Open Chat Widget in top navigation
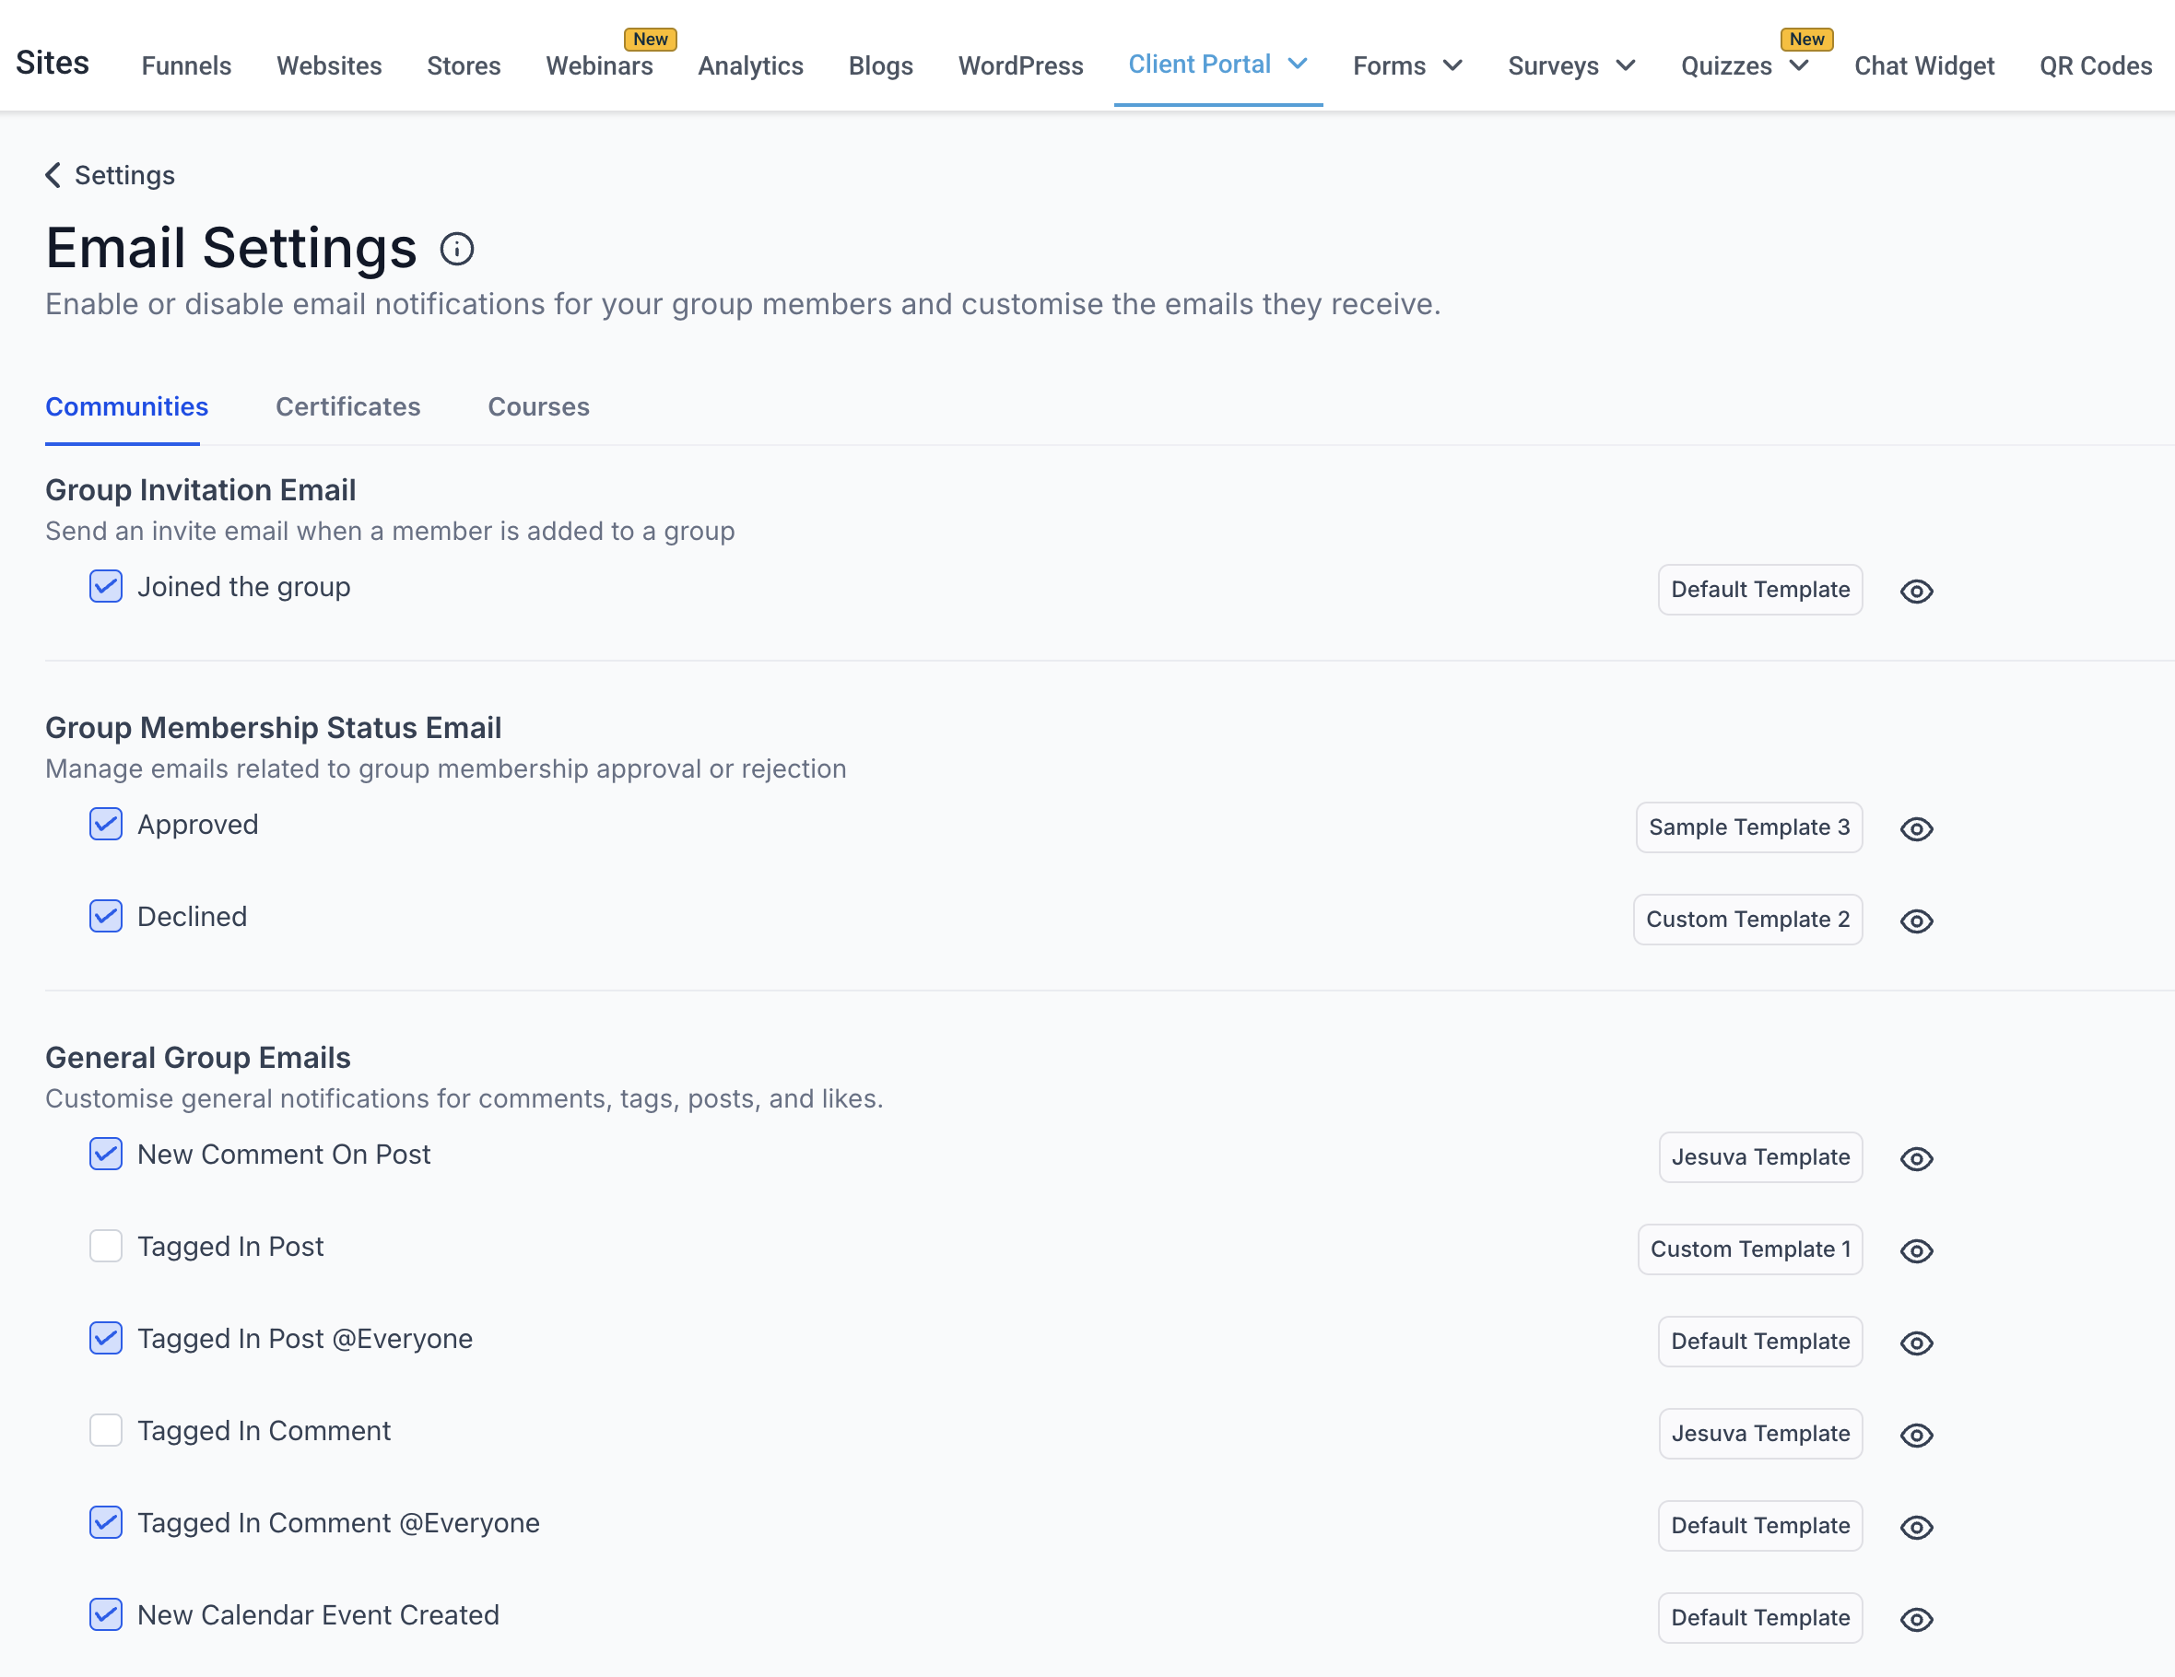 pos(1923,65)
